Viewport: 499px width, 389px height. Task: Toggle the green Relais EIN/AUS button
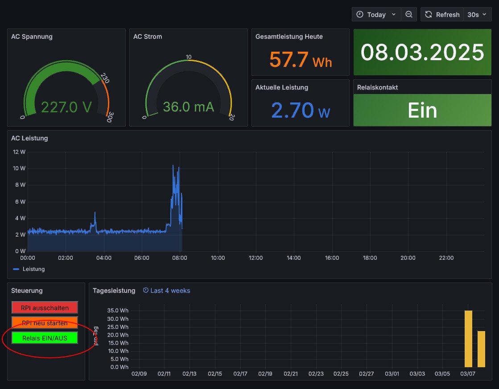pos(45,338)
